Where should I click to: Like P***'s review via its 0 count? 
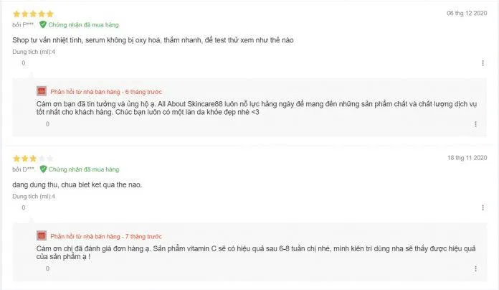click(x=23, y=63)
